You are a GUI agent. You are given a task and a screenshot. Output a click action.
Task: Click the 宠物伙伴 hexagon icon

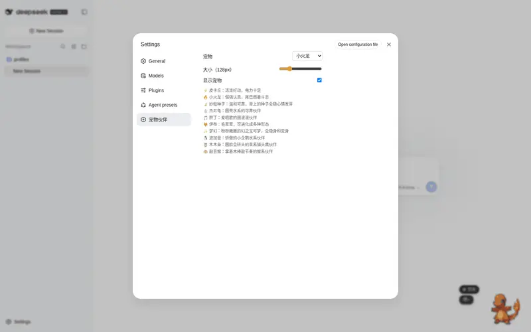[x=143, y=120]
